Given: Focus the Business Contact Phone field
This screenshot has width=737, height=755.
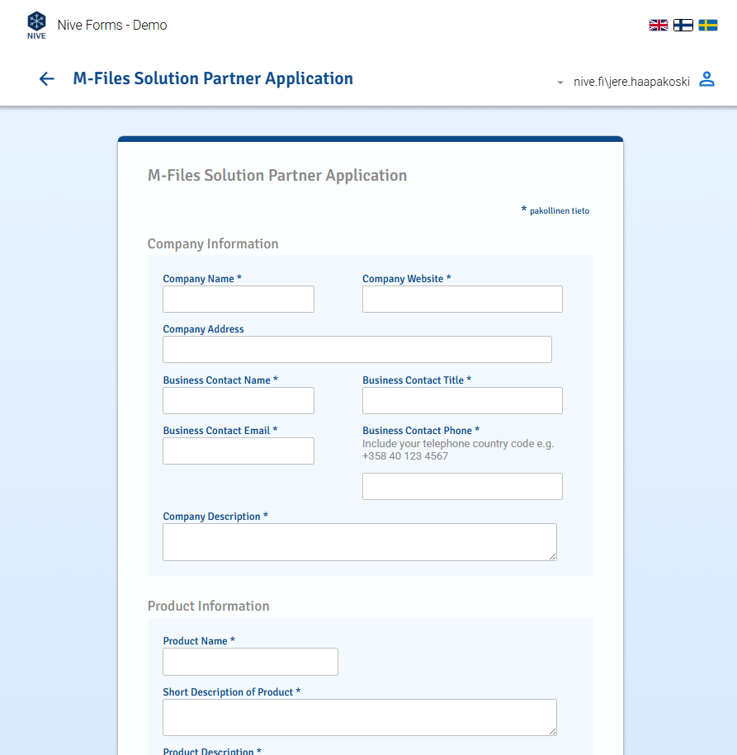Looking at the screenshot, I should click(x=462, y=486).
